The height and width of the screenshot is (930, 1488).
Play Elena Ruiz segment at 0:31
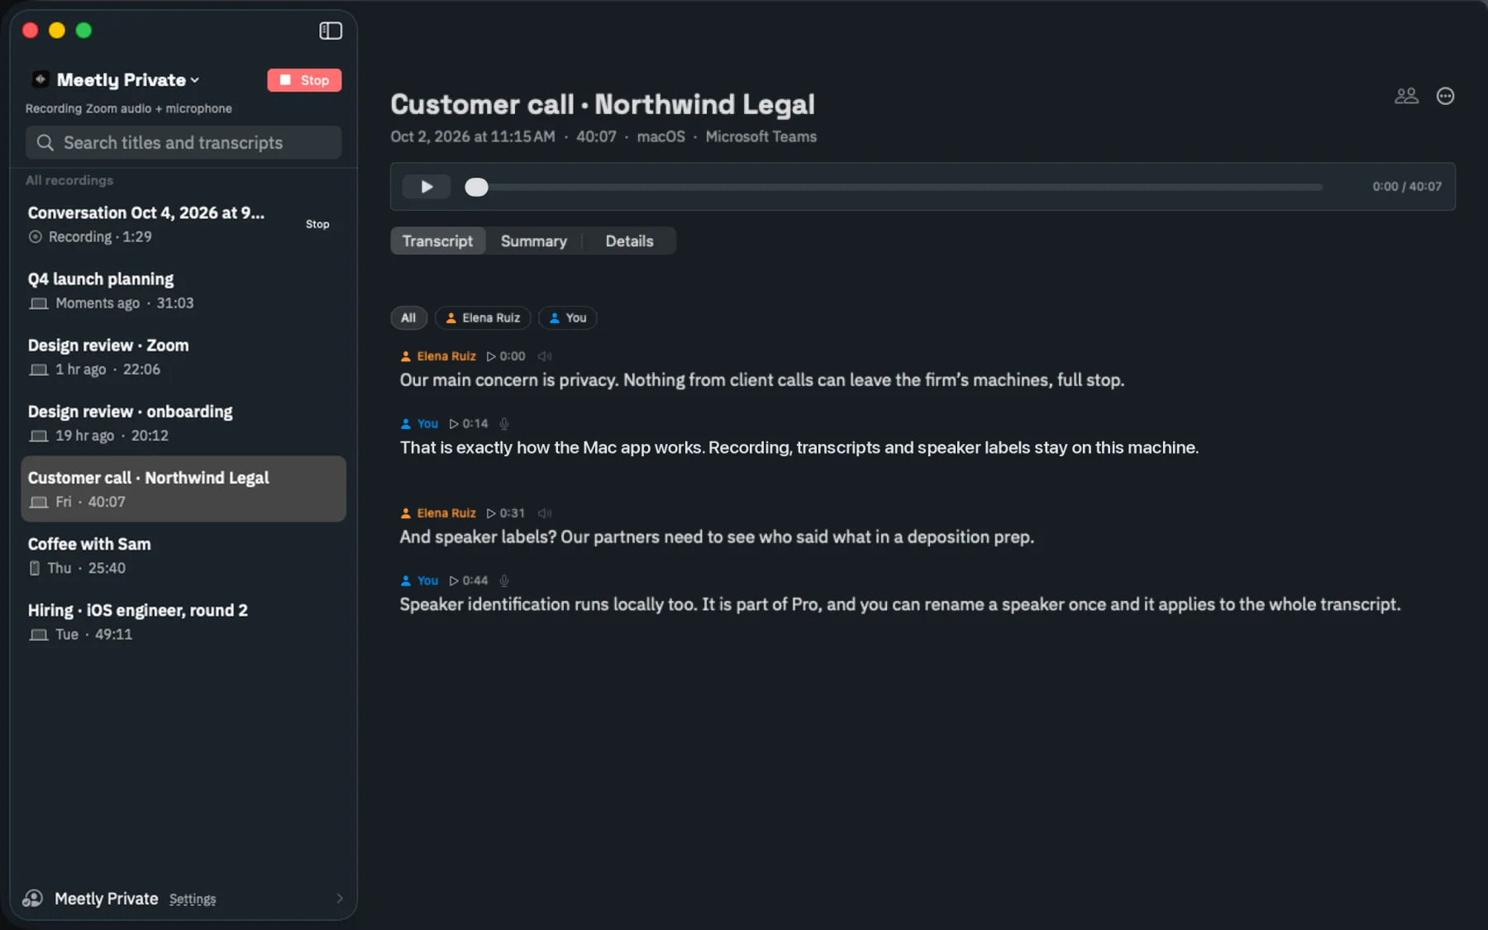click(x=506, y=513)
